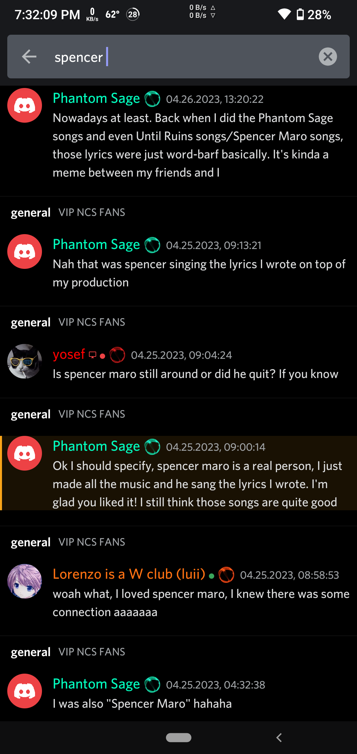This screenshot has height=754, width=357.
Task: Tap the spencer search input field
Action: [x=178, y=57]
